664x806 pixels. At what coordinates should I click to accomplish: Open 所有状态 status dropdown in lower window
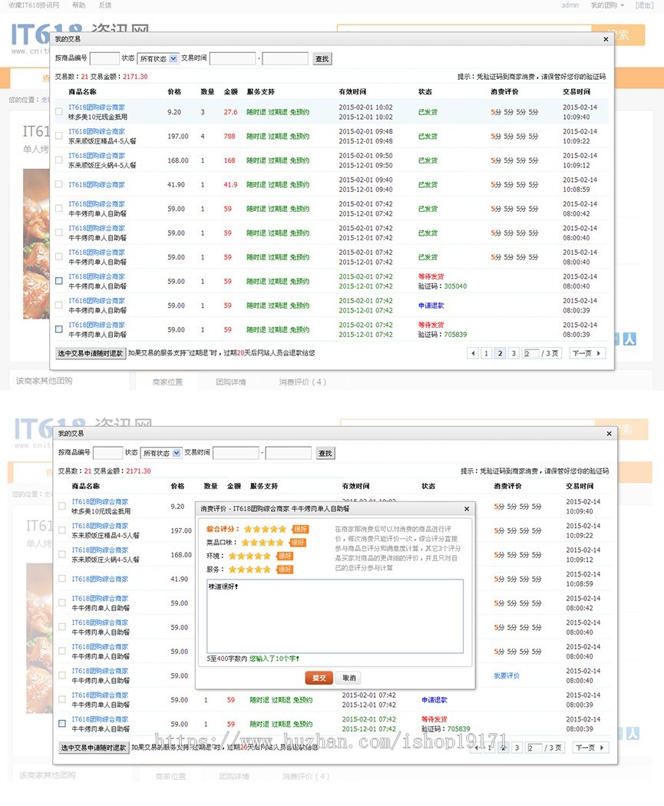[161, 453]
